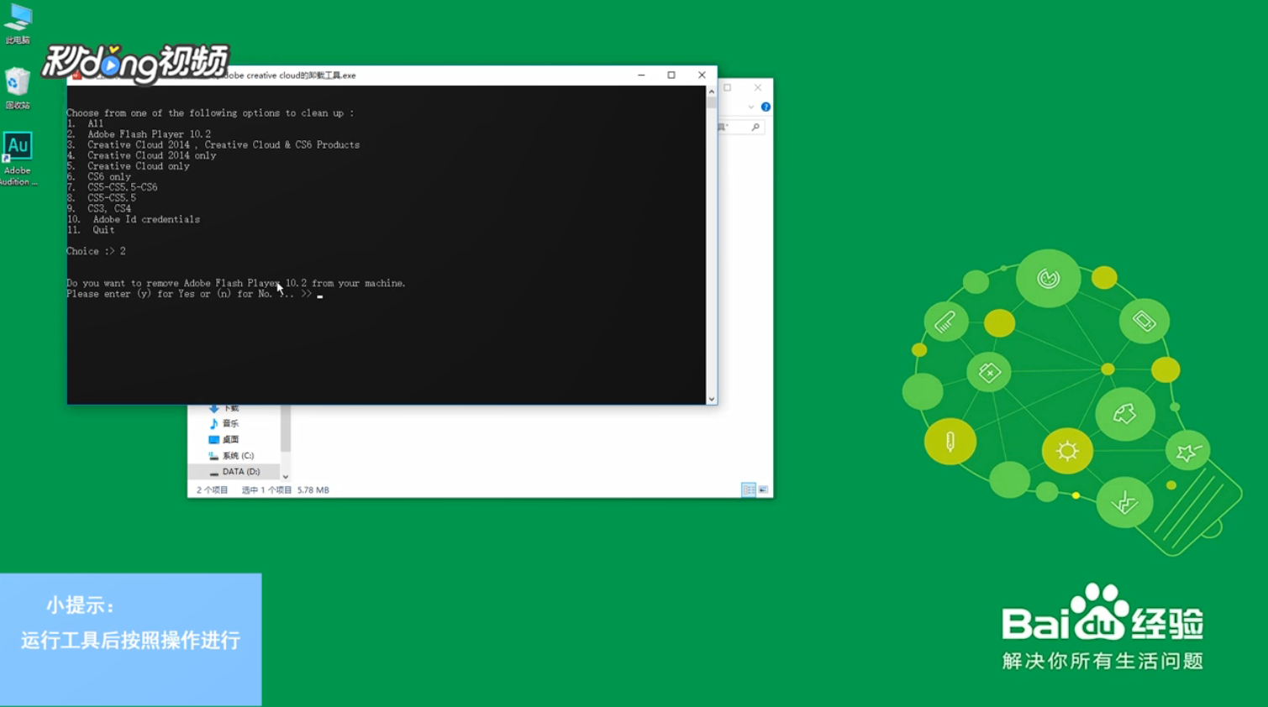This screenshot has width=1268, height=707.
Task: Minimize the console window
Action: coord(641,76)
